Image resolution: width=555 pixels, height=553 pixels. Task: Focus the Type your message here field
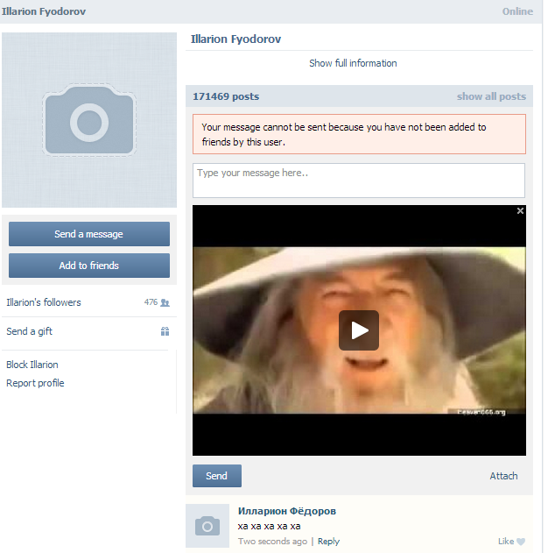click(x=358, y=181)
